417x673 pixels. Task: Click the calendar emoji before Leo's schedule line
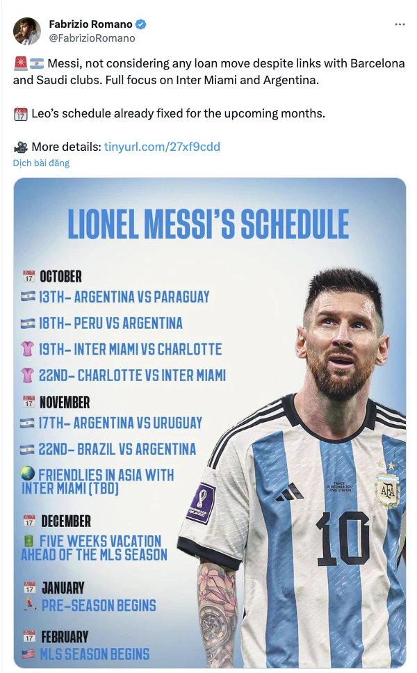(22, 113)
